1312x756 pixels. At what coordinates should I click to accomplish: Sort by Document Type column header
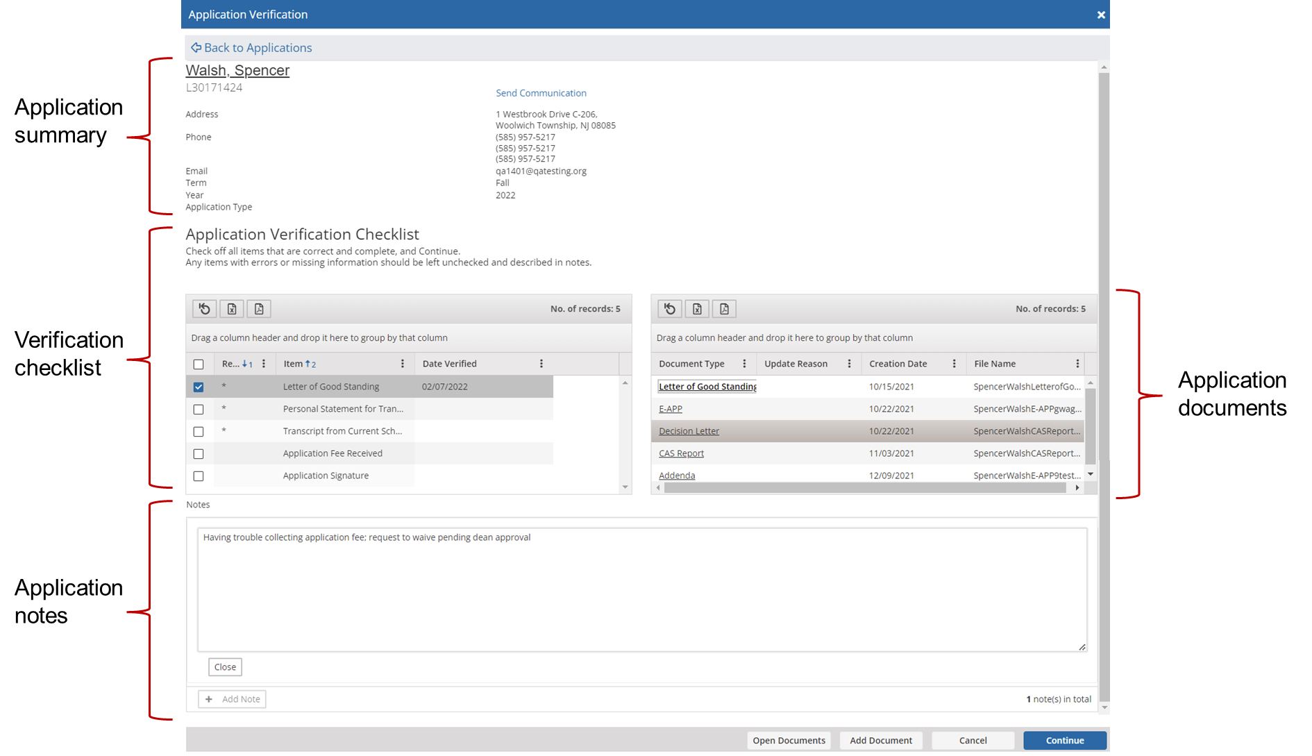691,364
